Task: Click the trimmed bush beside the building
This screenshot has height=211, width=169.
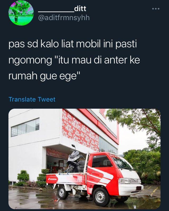Action: click(23, 176)
